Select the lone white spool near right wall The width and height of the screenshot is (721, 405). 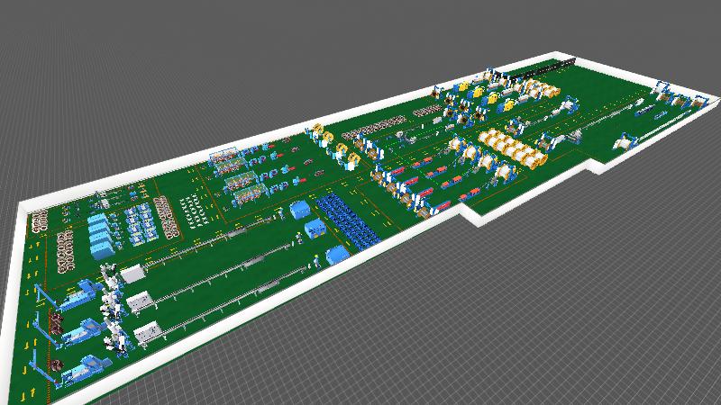click(x=626, y=141)
